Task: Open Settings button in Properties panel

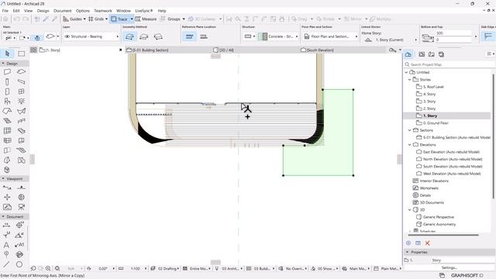Action: pyautogui.click(x=449, y=267)
